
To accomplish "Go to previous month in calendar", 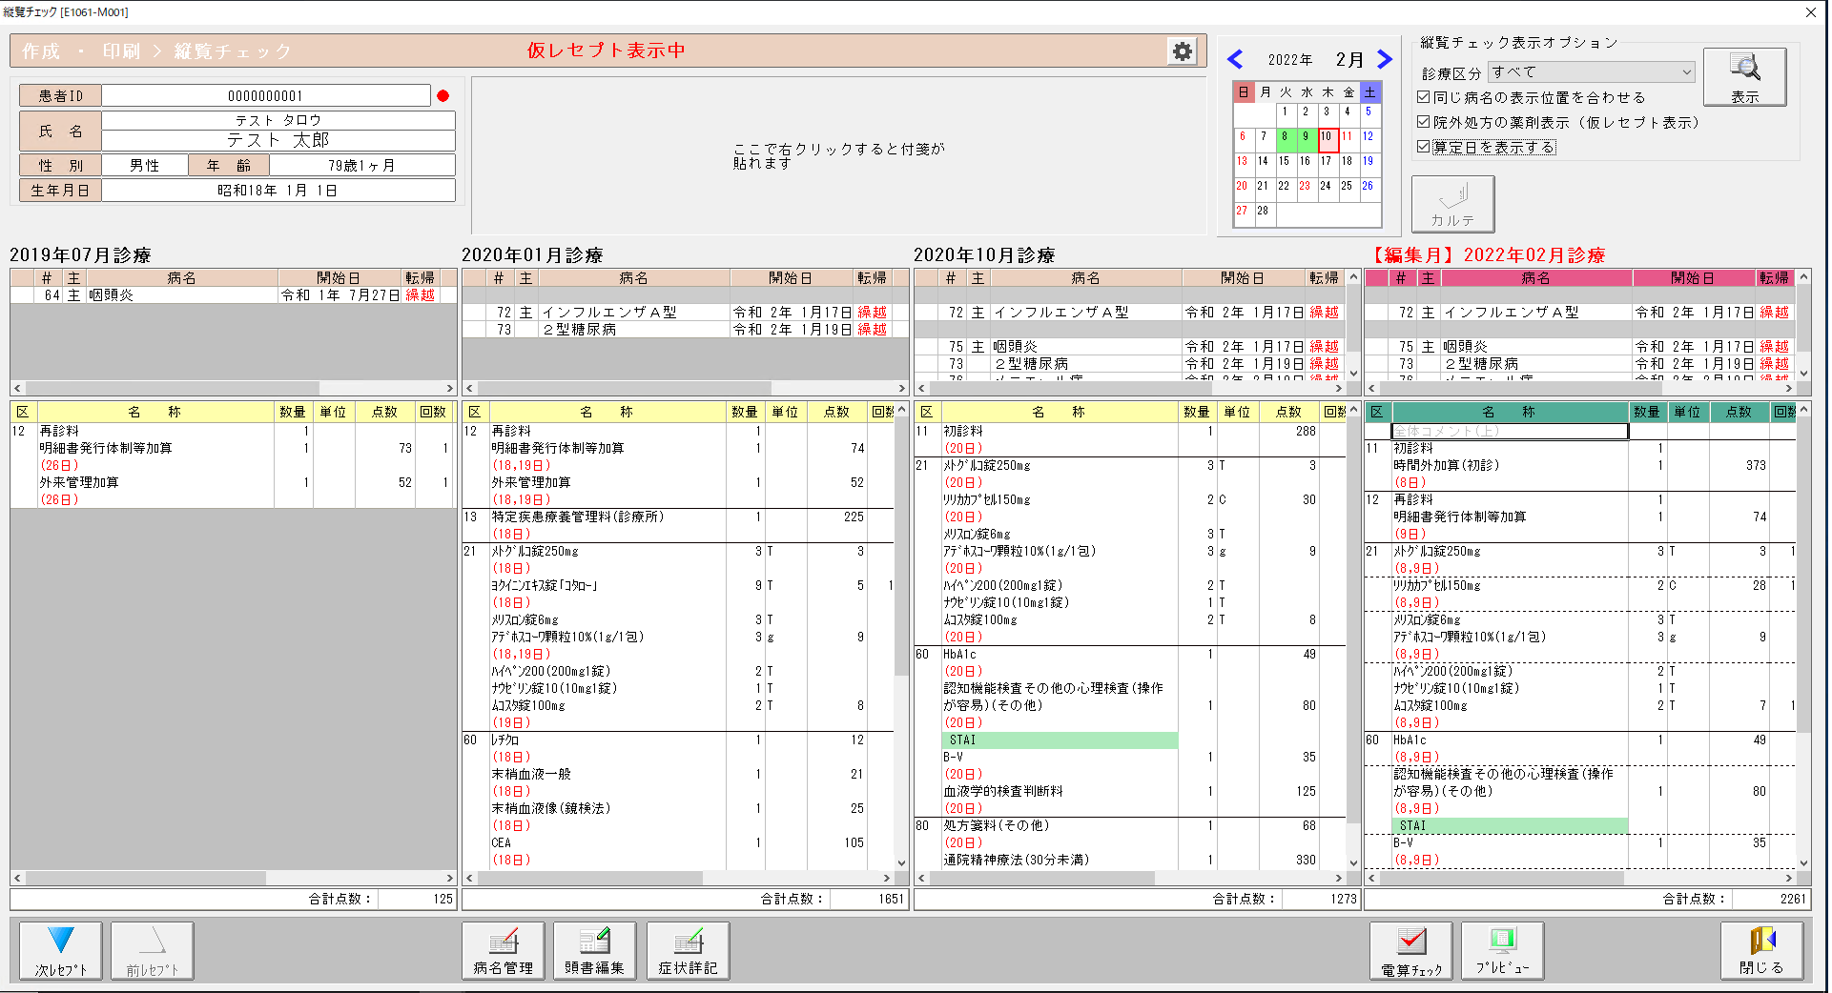I will point(1235,60).
